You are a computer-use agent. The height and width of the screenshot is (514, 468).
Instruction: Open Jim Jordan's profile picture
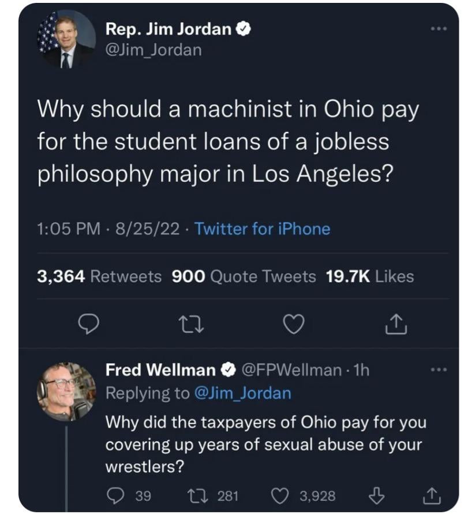66,39
